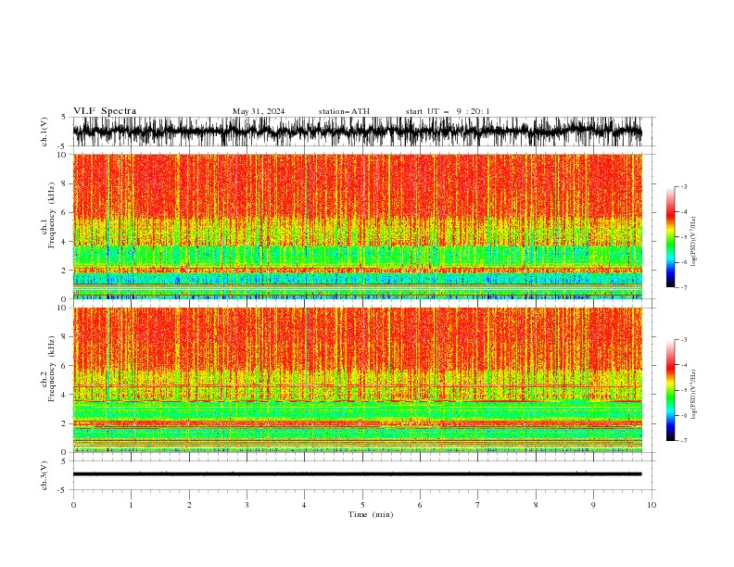Click the 'start UT = 9 :20: 1' label
This screenshot has height=567, width=734.
click(x=448, y=111)
